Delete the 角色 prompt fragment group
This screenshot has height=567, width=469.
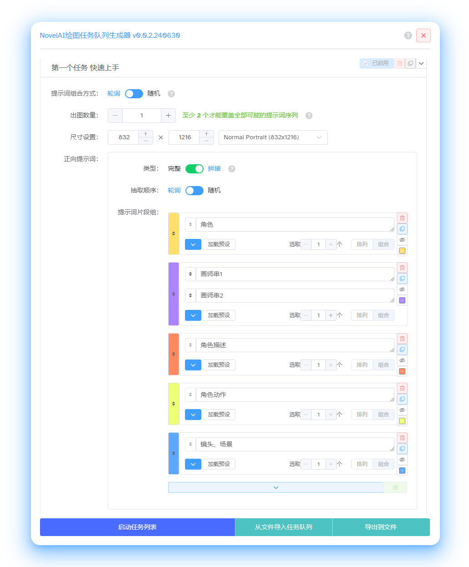(402, 218)
